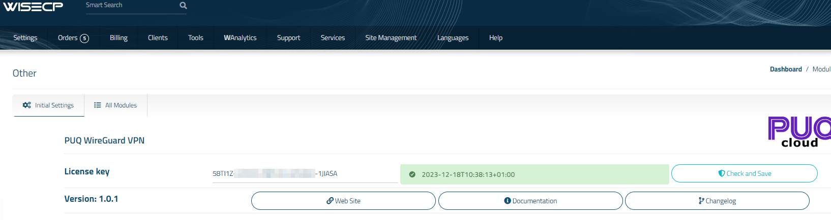Screen dimensions: 831x220
Task: Click the PUQ cloud logo
Action: (799, 132)
